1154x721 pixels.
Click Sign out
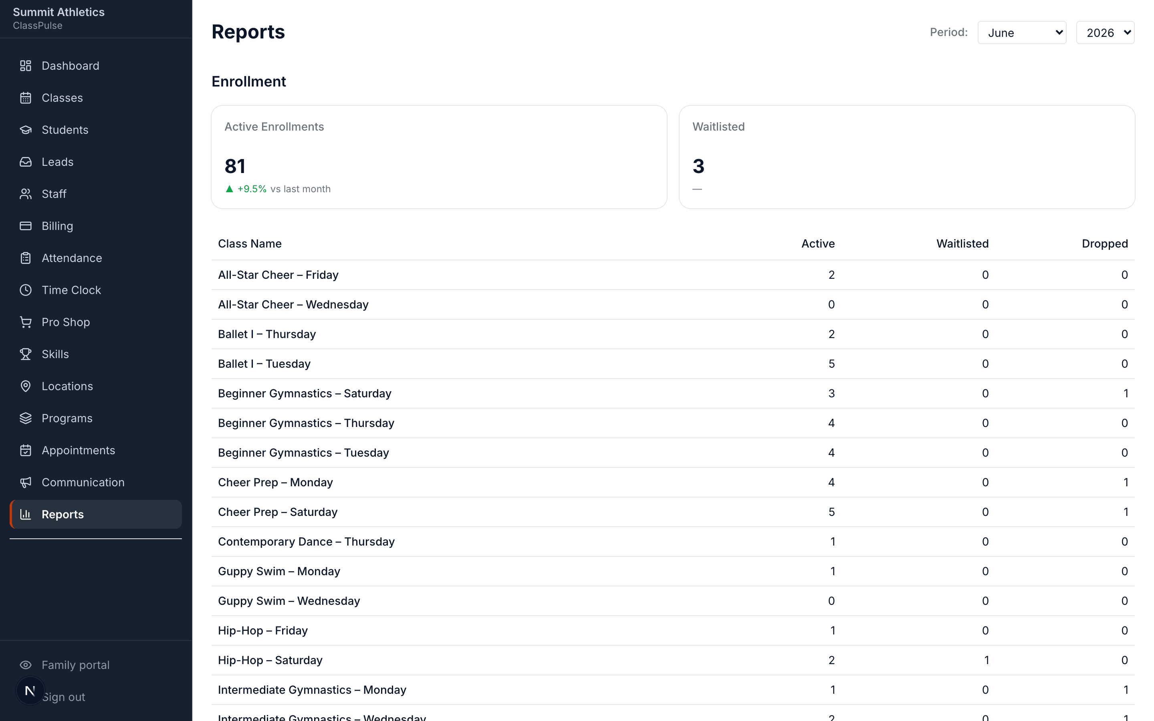pyautogui.click(x=63, y=697)
